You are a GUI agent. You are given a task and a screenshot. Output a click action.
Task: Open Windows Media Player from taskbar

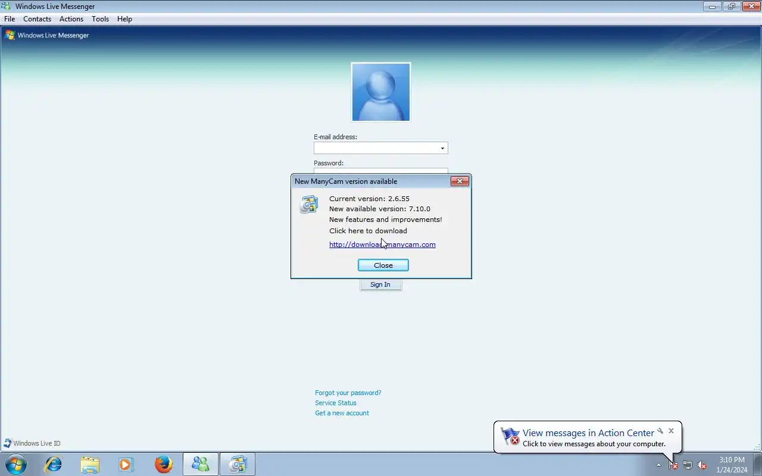pyautogui.click(x=126, y=464)
